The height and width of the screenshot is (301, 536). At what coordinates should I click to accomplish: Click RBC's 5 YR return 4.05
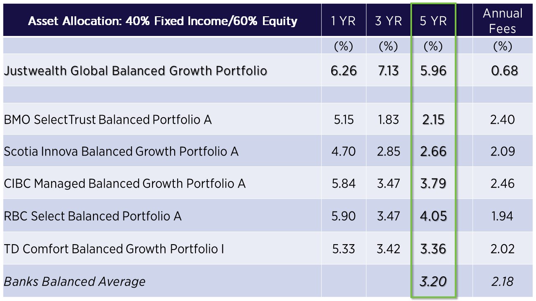(x=433, y=216)
